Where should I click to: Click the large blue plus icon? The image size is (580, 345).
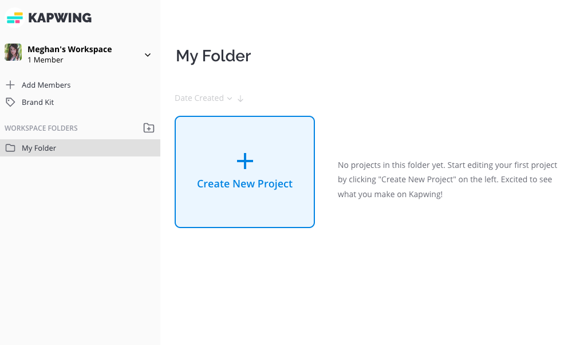click(x=245, y=161)
